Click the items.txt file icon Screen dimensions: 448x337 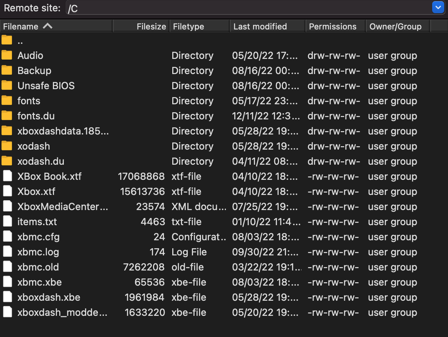click(8, 221)
